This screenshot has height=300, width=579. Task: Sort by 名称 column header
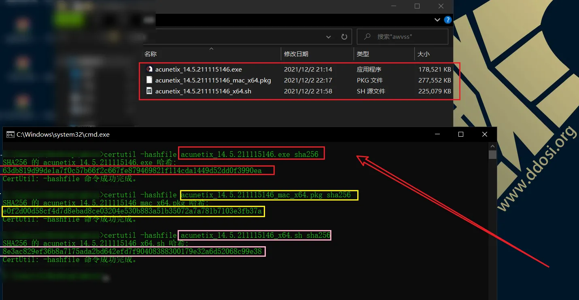pyautogui.click(x=151, y=54)
